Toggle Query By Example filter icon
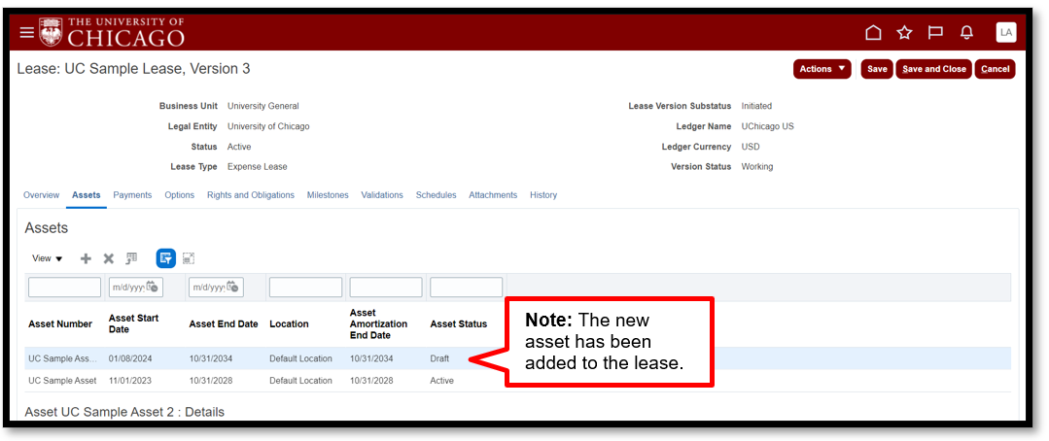 [166, 258]
